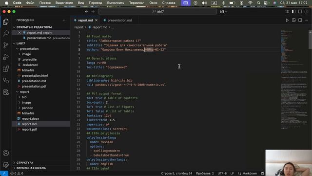Navigate back with the left arrow

86,12
